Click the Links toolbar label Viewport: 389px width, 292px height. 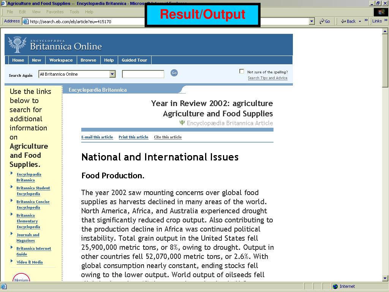click(377, 21)
